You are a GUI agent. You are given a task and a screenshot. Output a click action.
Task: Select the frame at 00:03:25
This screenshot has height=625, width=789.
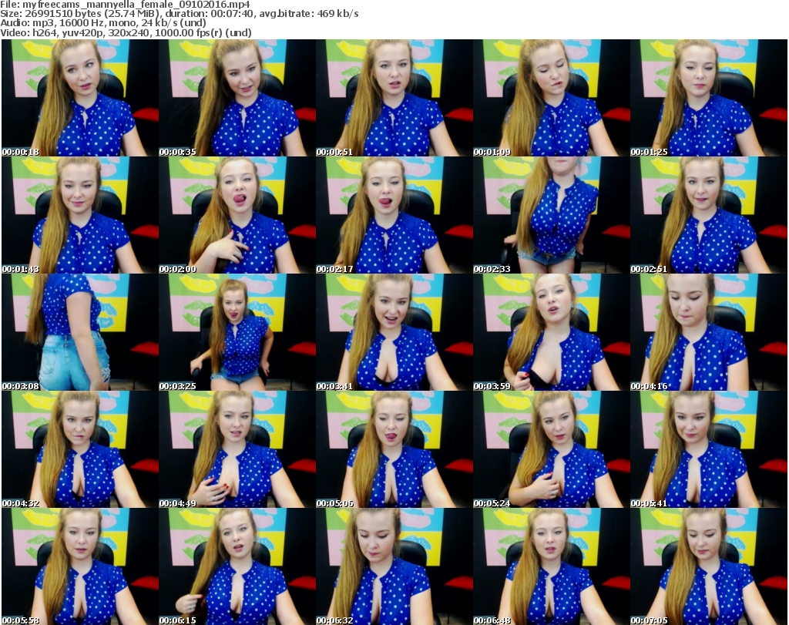click(x=237, y=332)
